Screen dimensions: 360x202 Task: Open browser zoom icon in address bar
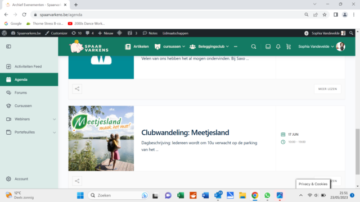pos(306,15)
